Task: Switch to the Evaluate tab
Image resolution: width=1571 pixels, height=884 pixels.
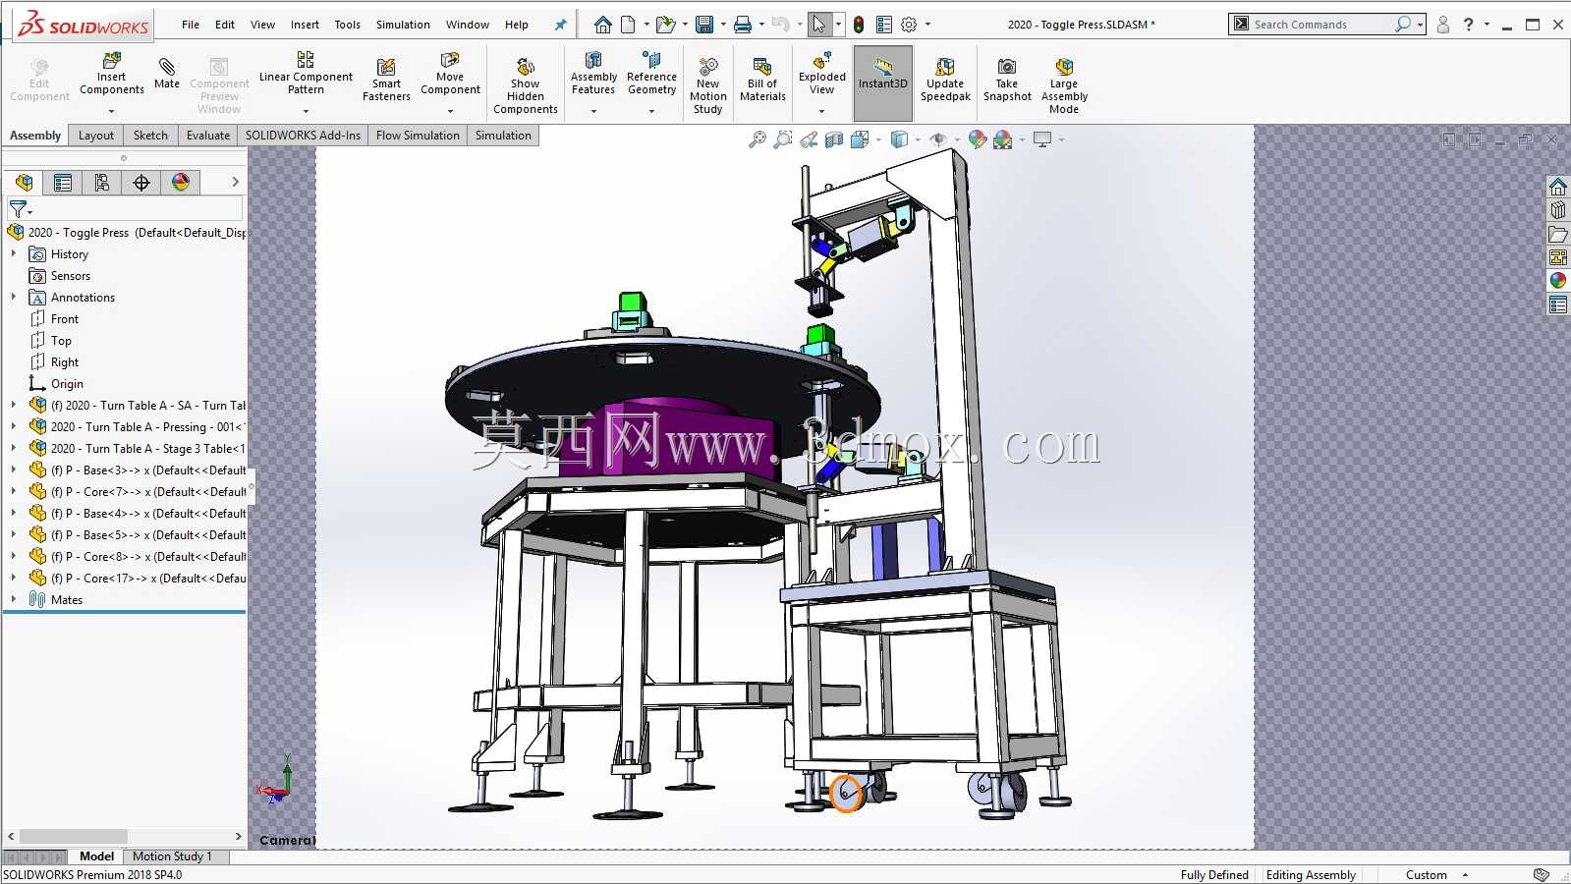Action: tap(208, 136)
